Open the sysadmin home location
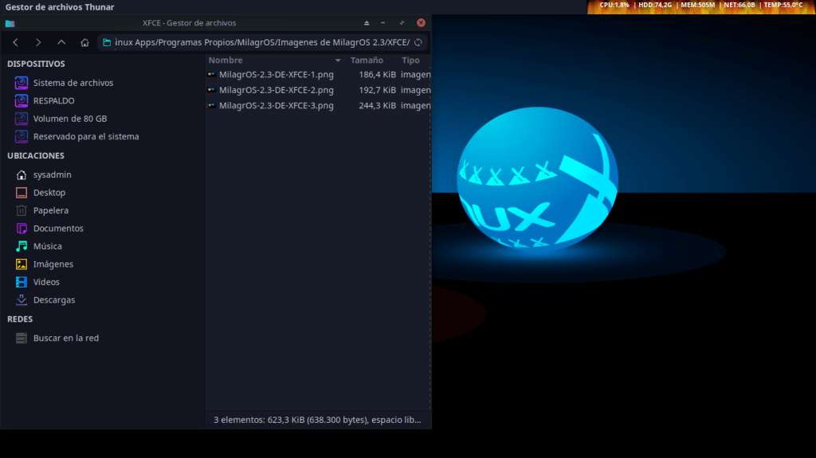Screen dimensions: 816x458 coord(52,174)
